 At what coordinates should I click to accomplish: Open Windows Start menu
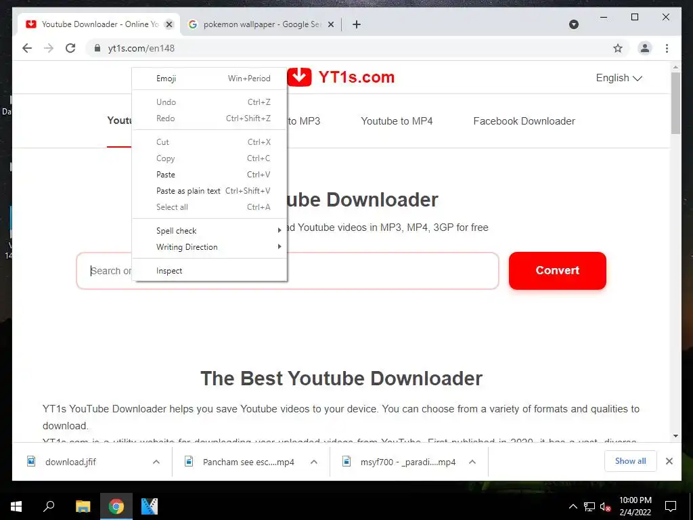tap(16, 506)
